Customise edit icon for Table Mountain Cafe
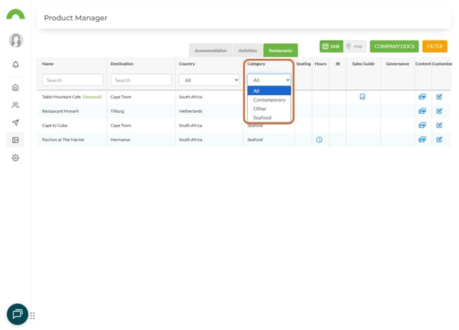Viewport: 459px width, 330px height. point(439,97)
